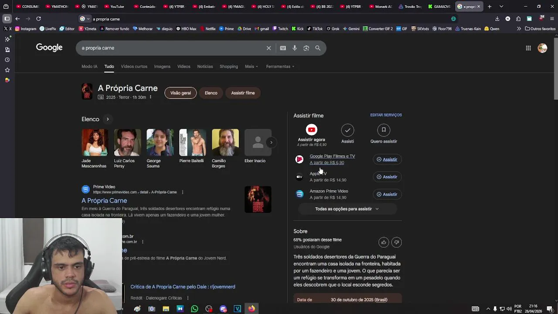Open the Twitch bookmark
The width and height of the screenshot is (558, 314).
point(280,29)
